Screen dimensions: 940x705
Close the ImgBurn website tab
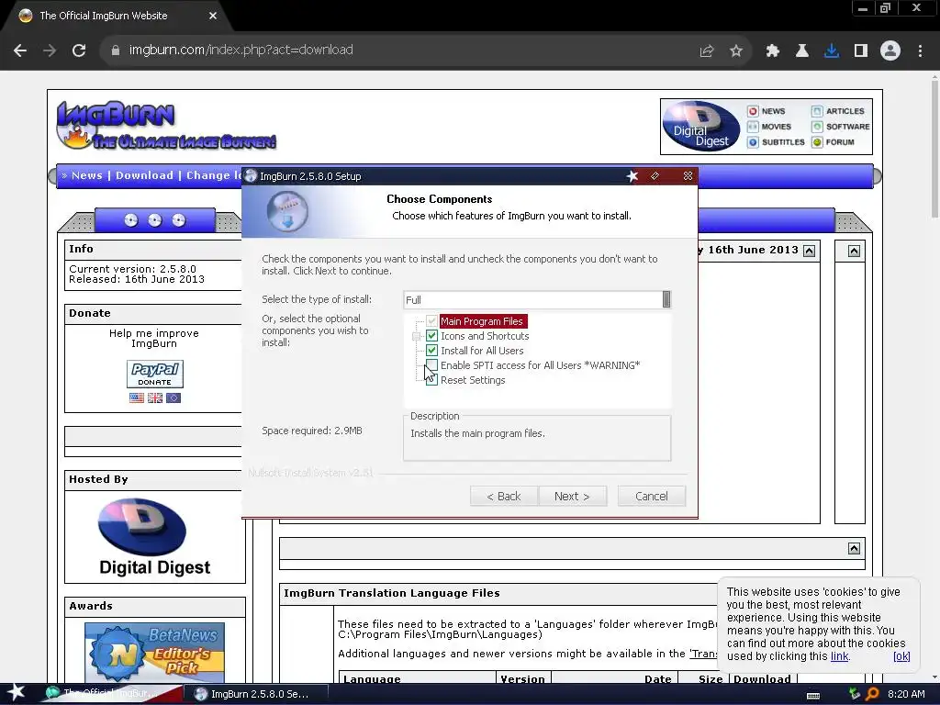pos(213,16)
